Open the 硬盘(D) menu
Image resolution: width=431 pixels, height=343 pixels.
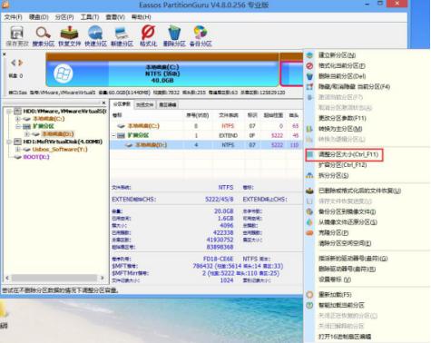click(39, 17)
